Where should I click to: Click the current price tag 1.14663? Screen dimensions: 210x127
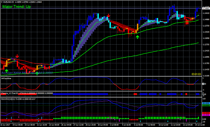pos(206,8)
